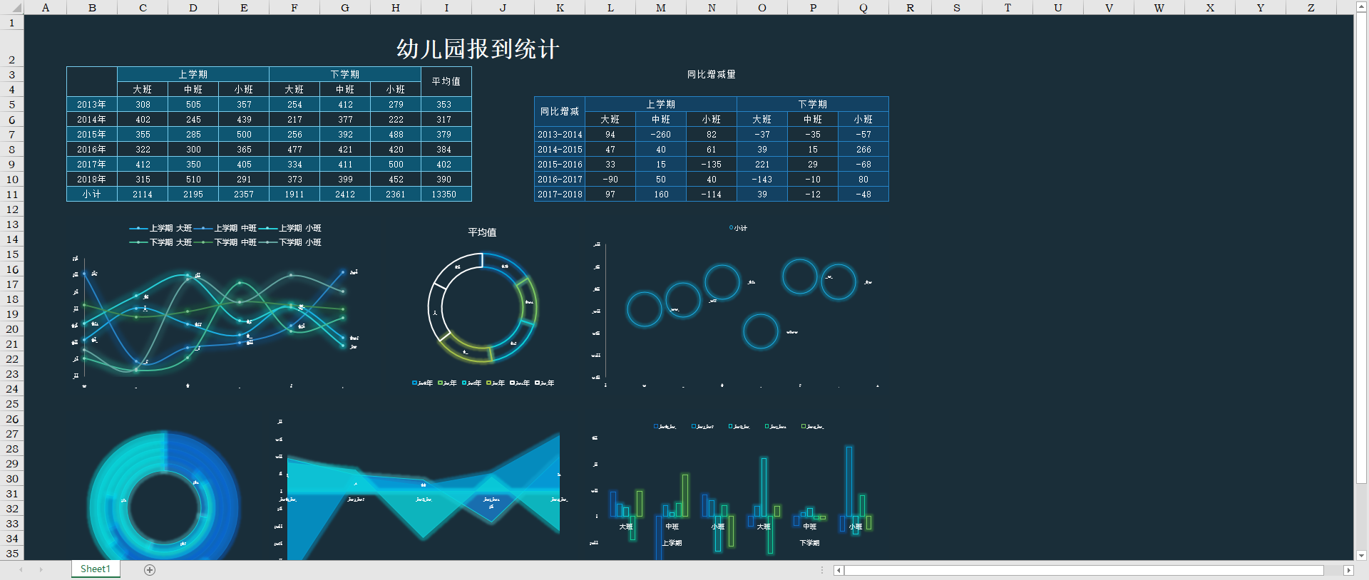Select the cell containing -260

click(661, 135)
